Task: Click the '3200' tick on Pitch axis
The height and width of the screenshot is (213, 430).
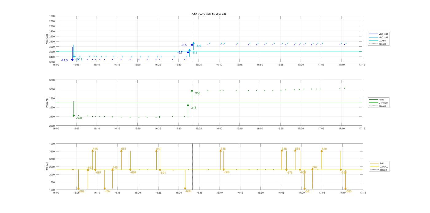Action: [52, 80]
